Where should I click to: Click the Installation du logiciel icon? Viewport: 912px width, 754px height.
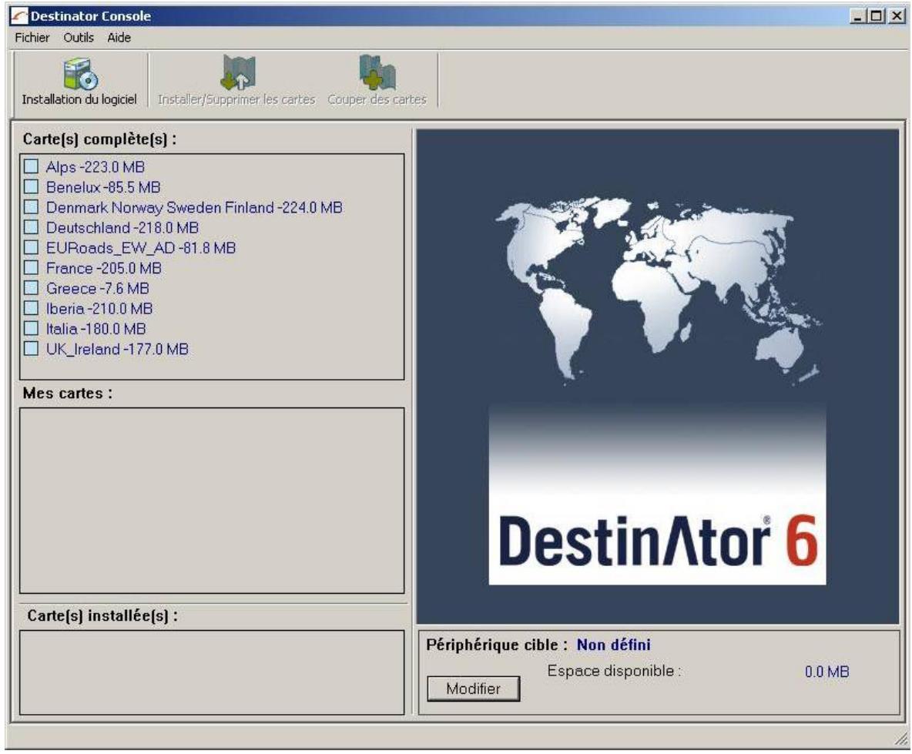(79, 74)
